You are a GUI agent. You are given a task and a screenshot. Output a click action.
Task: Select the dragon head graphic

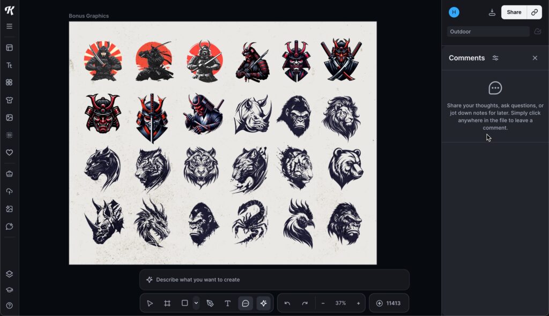pyautogui.click(x=152, y=223)
